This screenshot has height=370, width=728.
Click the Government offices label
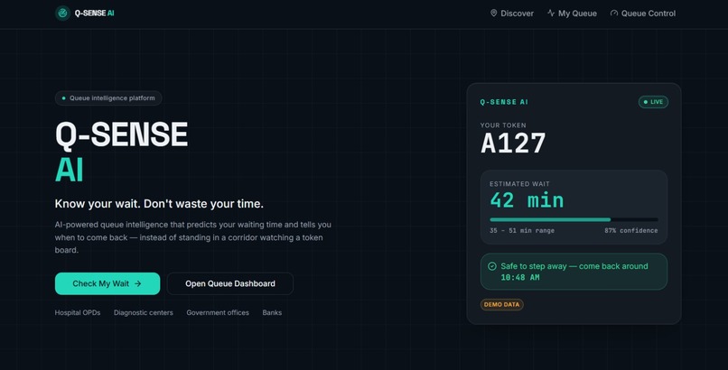[x=218, y=312]
